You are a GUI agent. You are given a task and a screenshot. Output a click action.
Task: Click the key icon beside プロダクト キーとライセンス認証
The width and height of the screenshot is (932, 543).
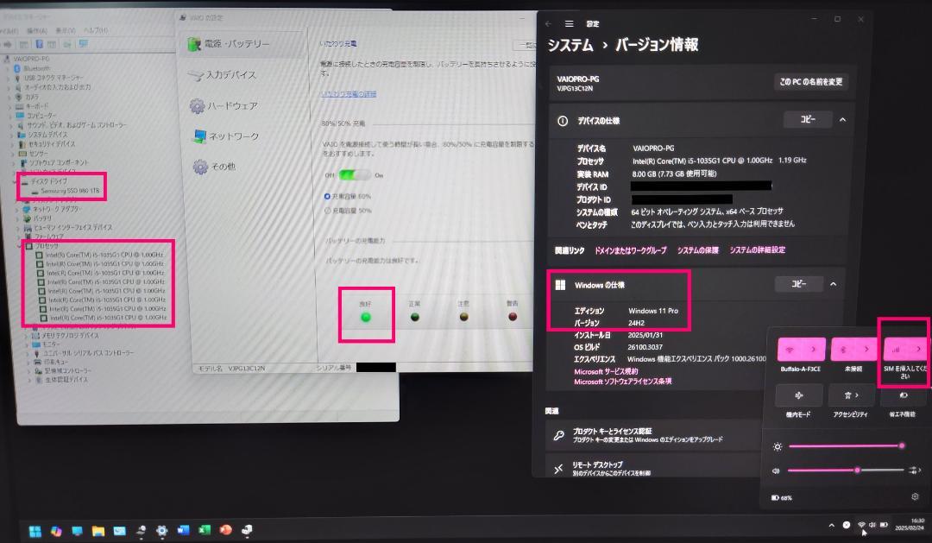click(558, 435)
